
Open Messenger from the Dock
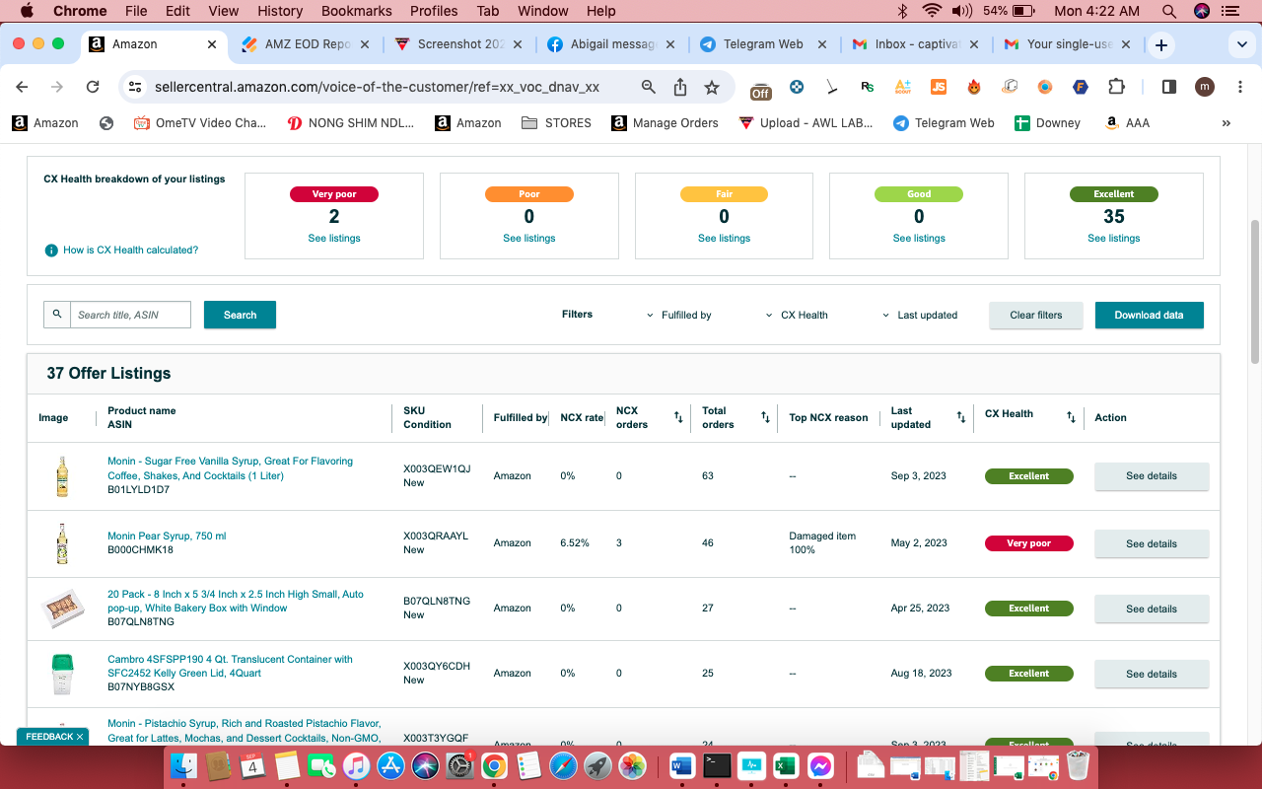pos(820,765)
